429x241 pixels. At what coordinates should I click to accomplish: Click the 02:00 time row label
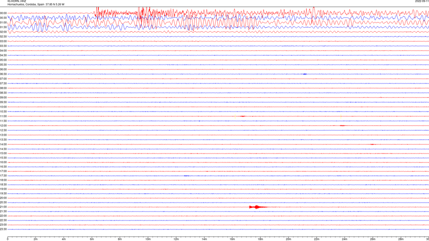point(3,32)
